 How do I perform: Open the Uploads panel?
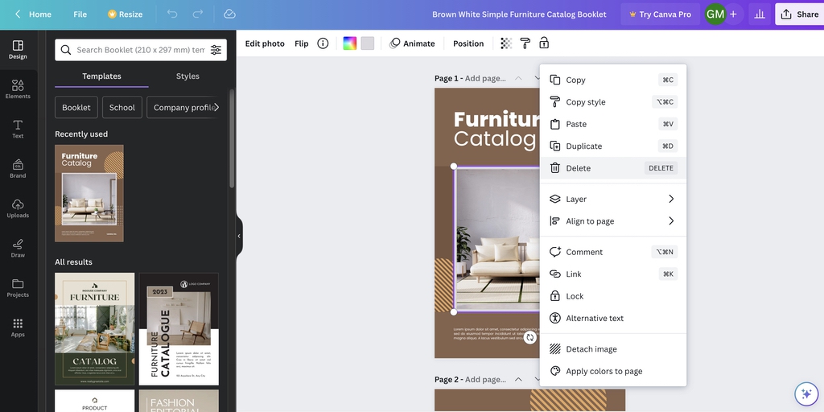click(x=18, y=208)
